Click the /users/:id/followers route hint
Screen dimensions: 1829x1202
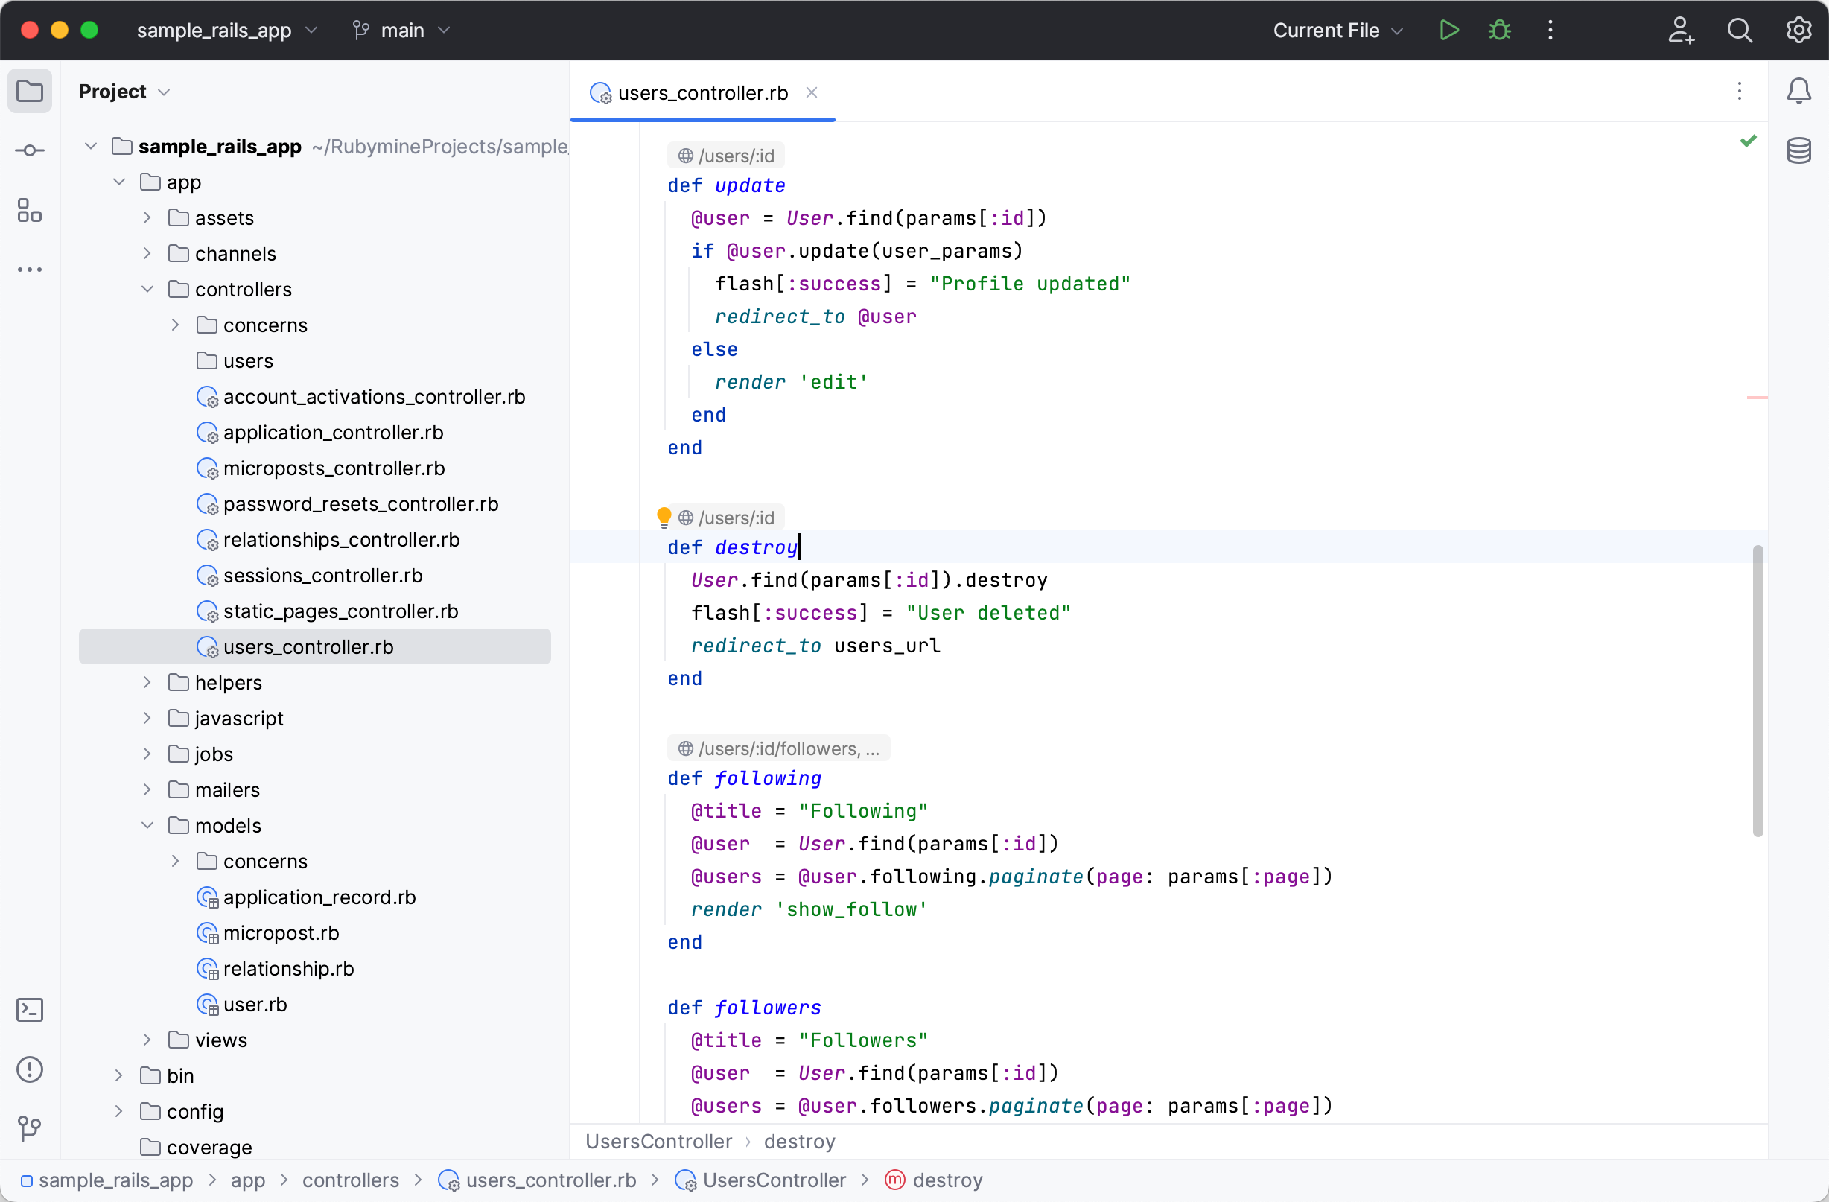(778, 748)
